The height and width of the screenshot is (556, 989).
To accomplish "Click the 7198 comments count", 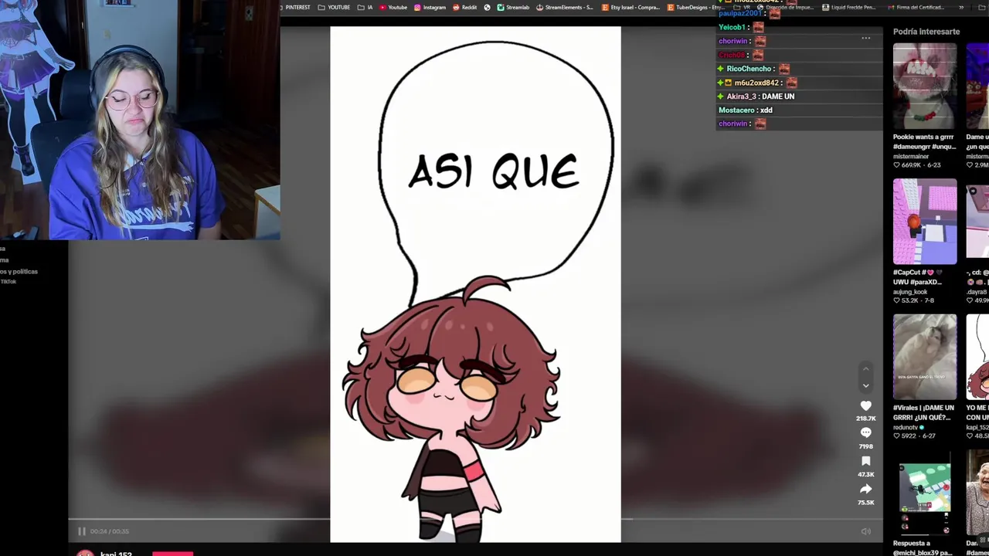I will (865, 446).
